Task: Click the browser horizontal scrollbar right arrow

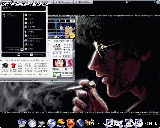Action: tap(71, 78)
